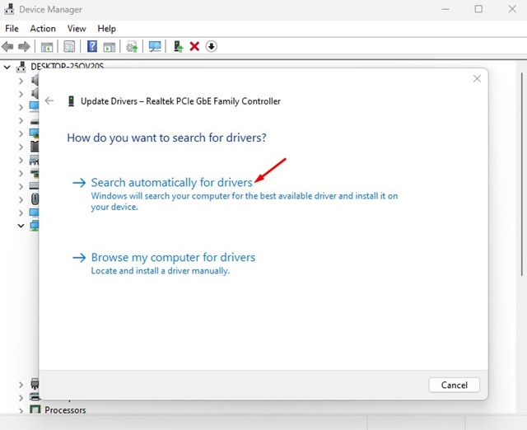Viewport: 527px width, 430px height.
Task: Open the File menu
Action: (12, 29)
